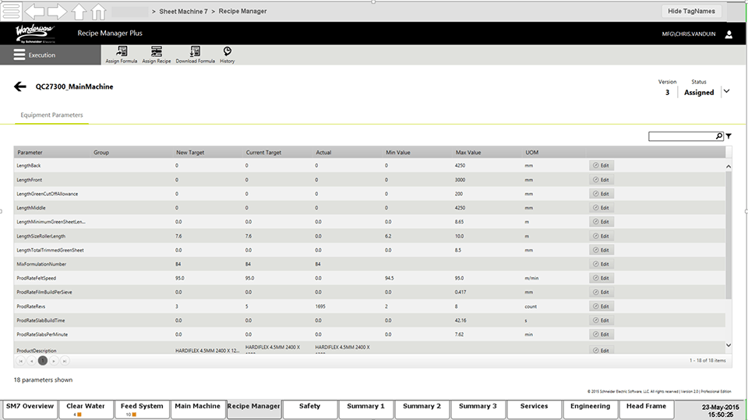The height and width of the screenshot is (420, 748).
Task: Click the Assign Recipe toolbar icon
Action: point(157,51)
